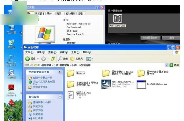
Task: Launch Internet Explorer from the desktop
Action: 11,58
